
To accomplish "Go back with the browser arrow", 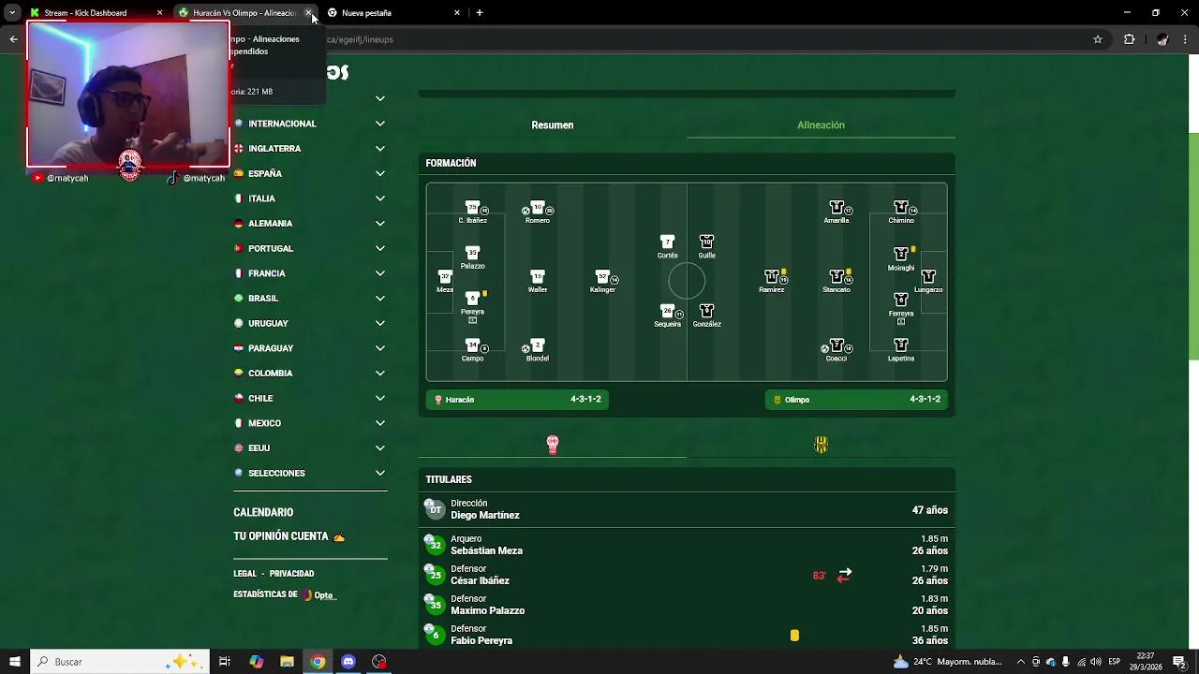I will 13,39.
